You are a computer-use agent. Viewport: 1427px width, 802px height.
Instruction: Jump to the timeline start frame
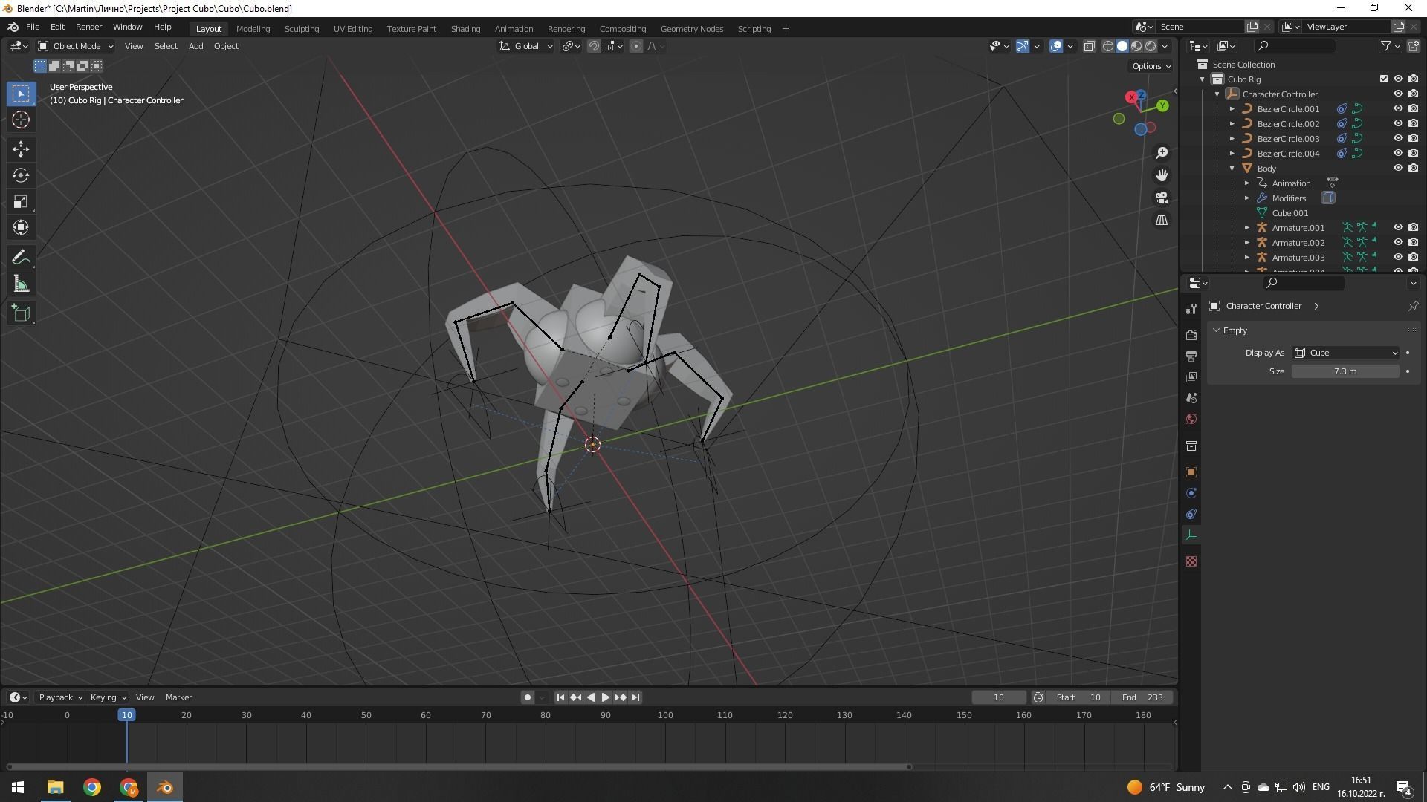[x=560, y=697]
